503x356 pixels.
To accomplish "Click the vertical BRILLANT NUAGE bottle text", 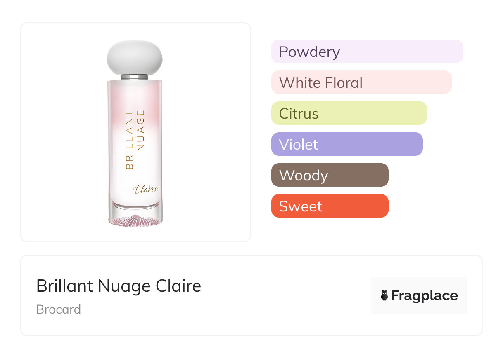I will pyautogui.click(x=135, y=139).
